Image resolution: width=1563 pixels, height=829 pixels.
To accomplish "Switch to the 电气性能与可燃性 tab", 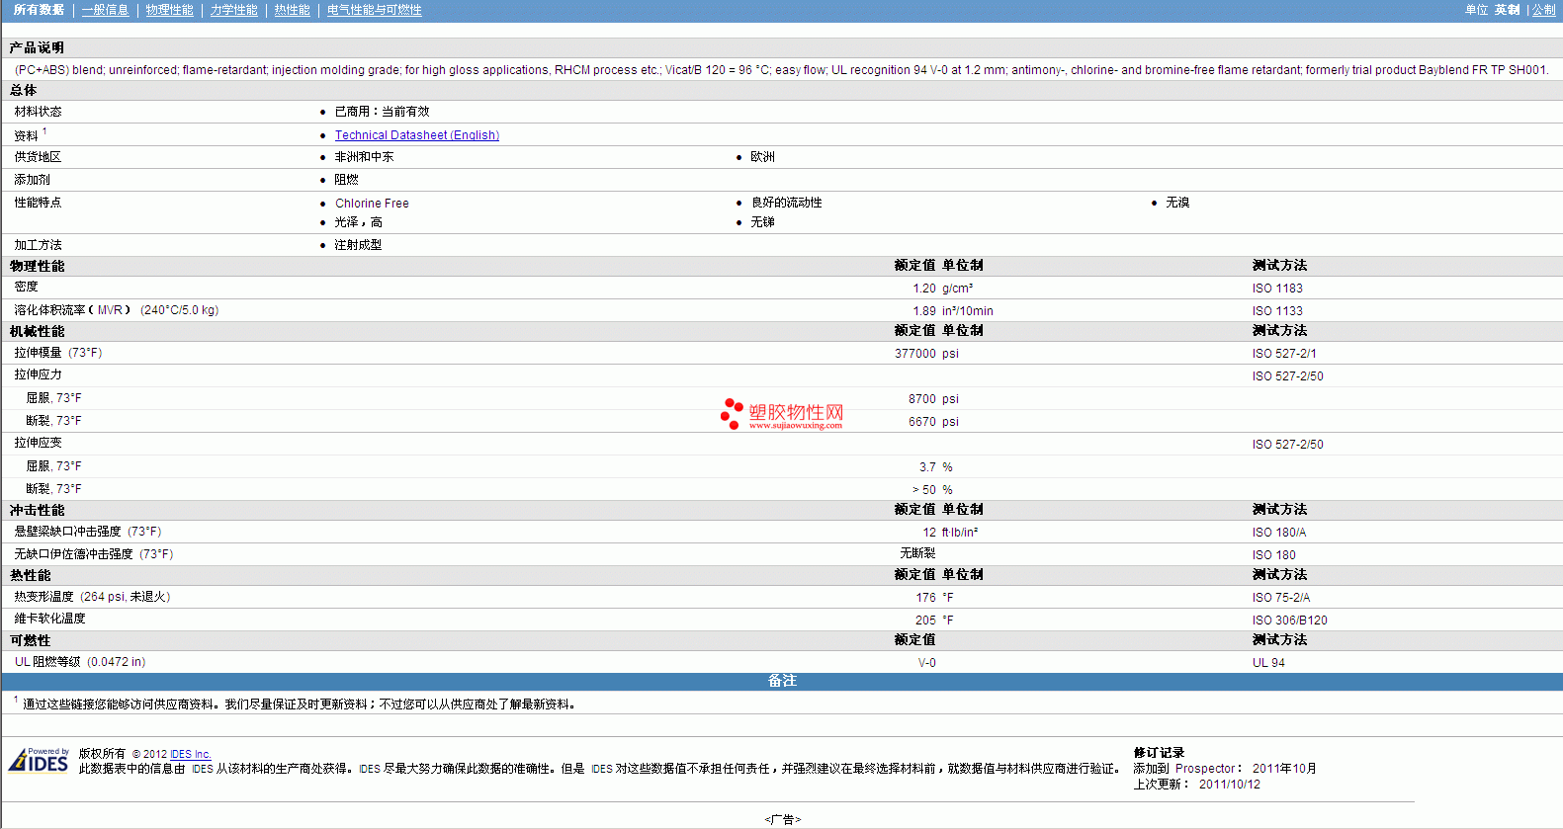I will click(374, 10).
